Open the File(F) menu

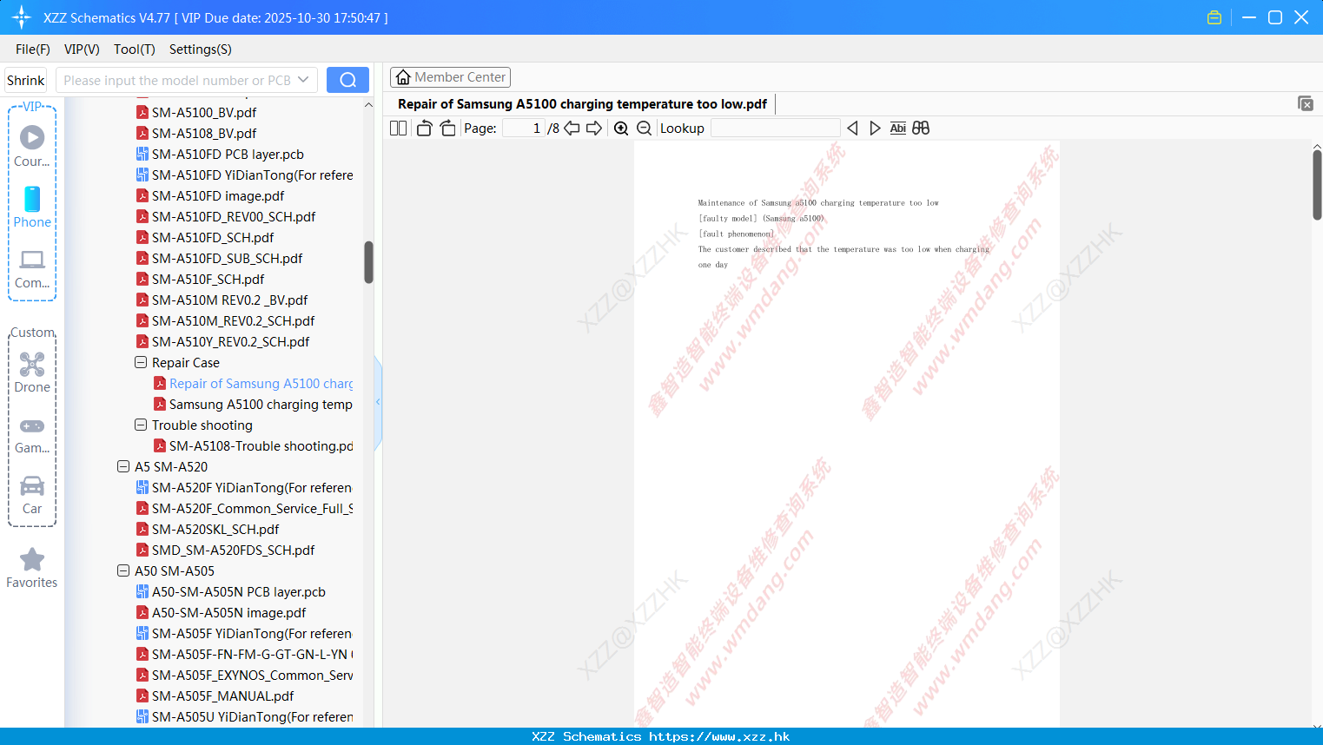[33, 49]
